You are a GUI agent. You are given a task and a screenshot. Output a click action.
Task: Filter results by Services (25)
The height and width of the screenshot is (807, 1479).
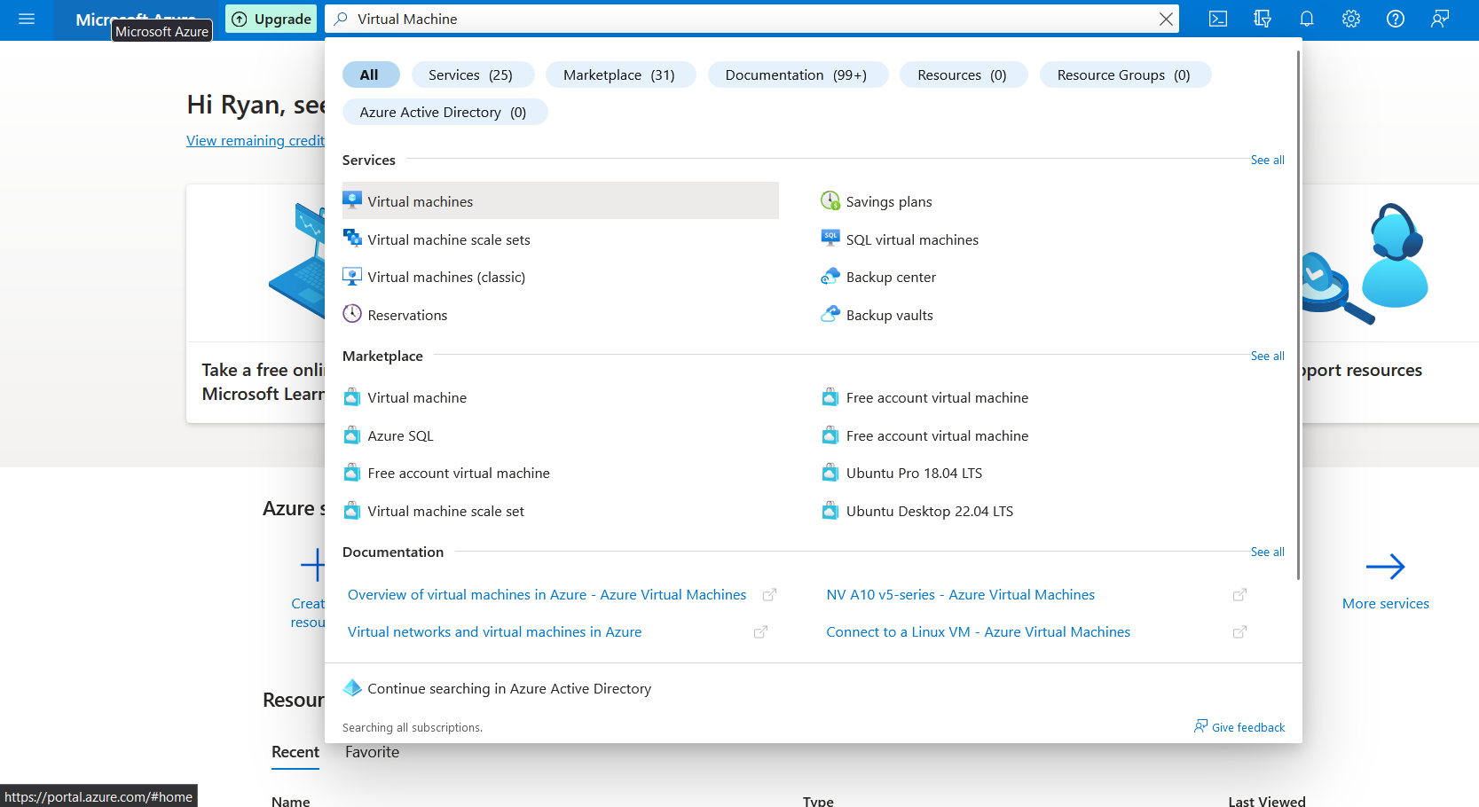pyautogui.click(x=473, y=74)
